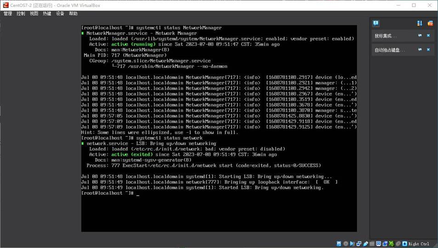Screen dimensions: 438x248
Task: Click the audio status icon
Action: click(352, 244)
